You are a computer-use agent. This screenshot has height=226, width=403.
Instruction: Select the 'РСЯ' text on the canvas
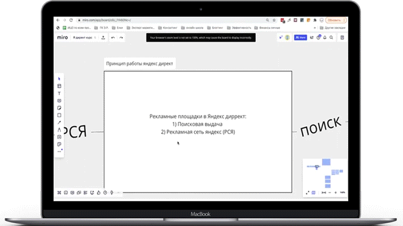coord(75,132)
